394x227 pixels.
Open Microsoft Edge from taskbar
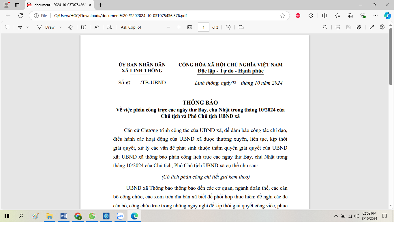(x=134, y=216)
